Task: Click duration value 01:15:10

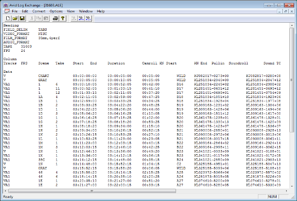Action: tap(151, 126)
